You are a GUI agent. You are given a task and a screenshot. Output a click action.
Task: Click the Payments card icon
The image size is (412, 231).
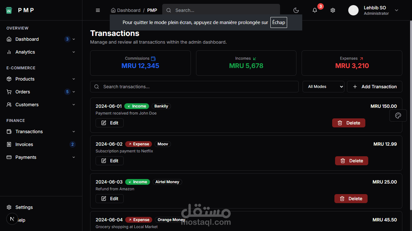pyautogui.click(x=9, y=157)
